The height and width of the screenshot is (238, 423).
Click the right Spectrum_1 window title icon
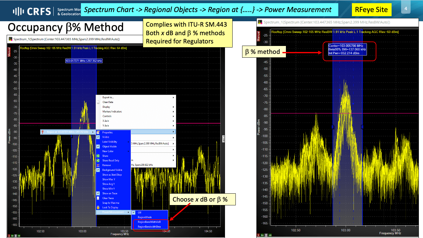click(x=260, y=22)
